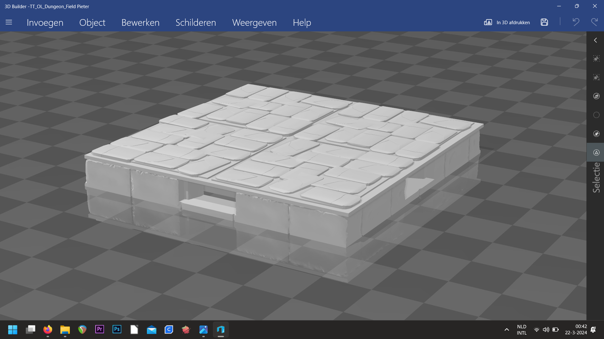Image resolution: width=604 pixels, height=339 pixels.
Task: Open the hamburger menu
Action: (9, 22)
